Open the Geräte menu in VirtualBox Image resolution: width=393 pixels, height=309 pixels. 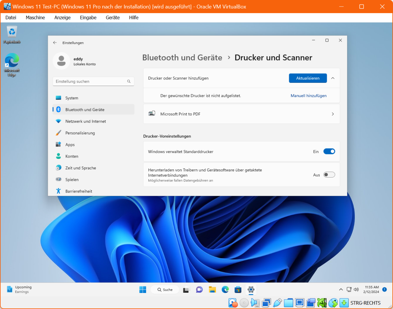(x=113, y=17)
